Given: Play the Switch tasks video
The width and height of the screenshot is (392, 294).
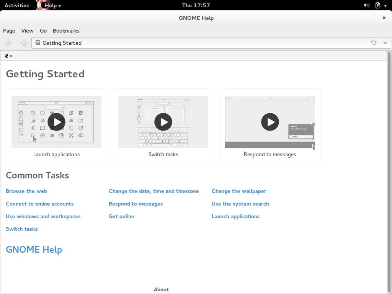Looking at the screenshot, I should click(x=163, y=122).
